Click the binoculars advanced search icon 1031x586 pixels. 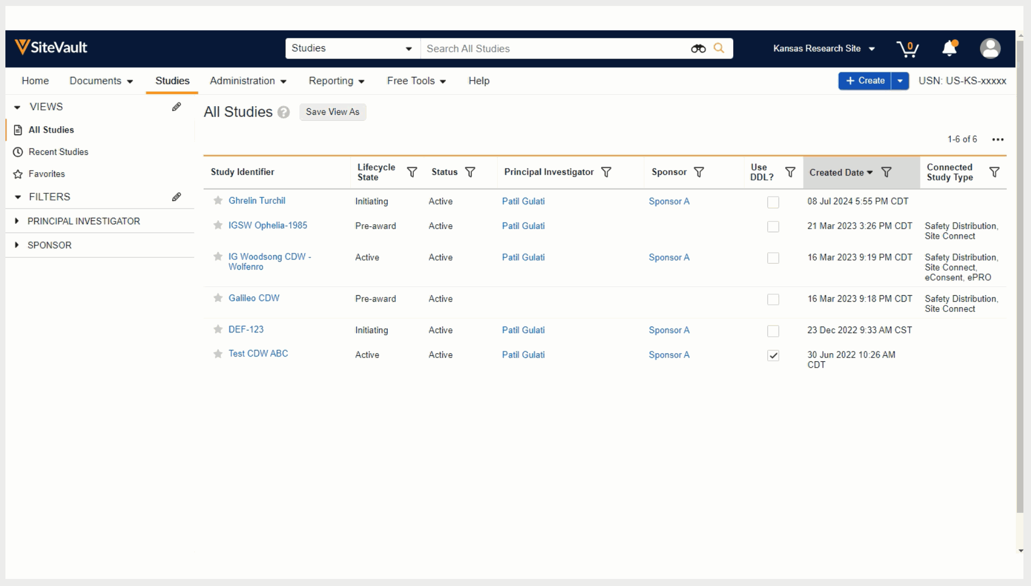[x=698, y=49]
